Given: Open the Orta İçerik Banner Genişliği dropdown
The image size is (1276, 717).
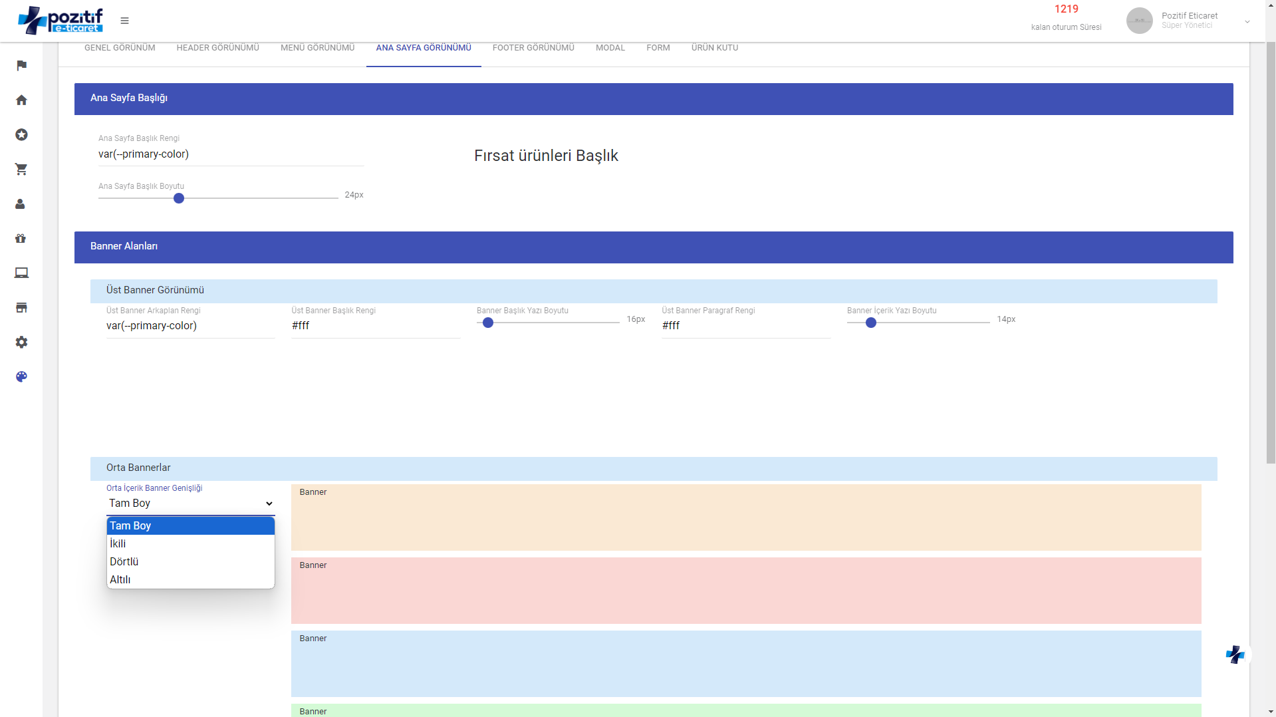Looking at the screenshot, I should [x=190, y=503].
